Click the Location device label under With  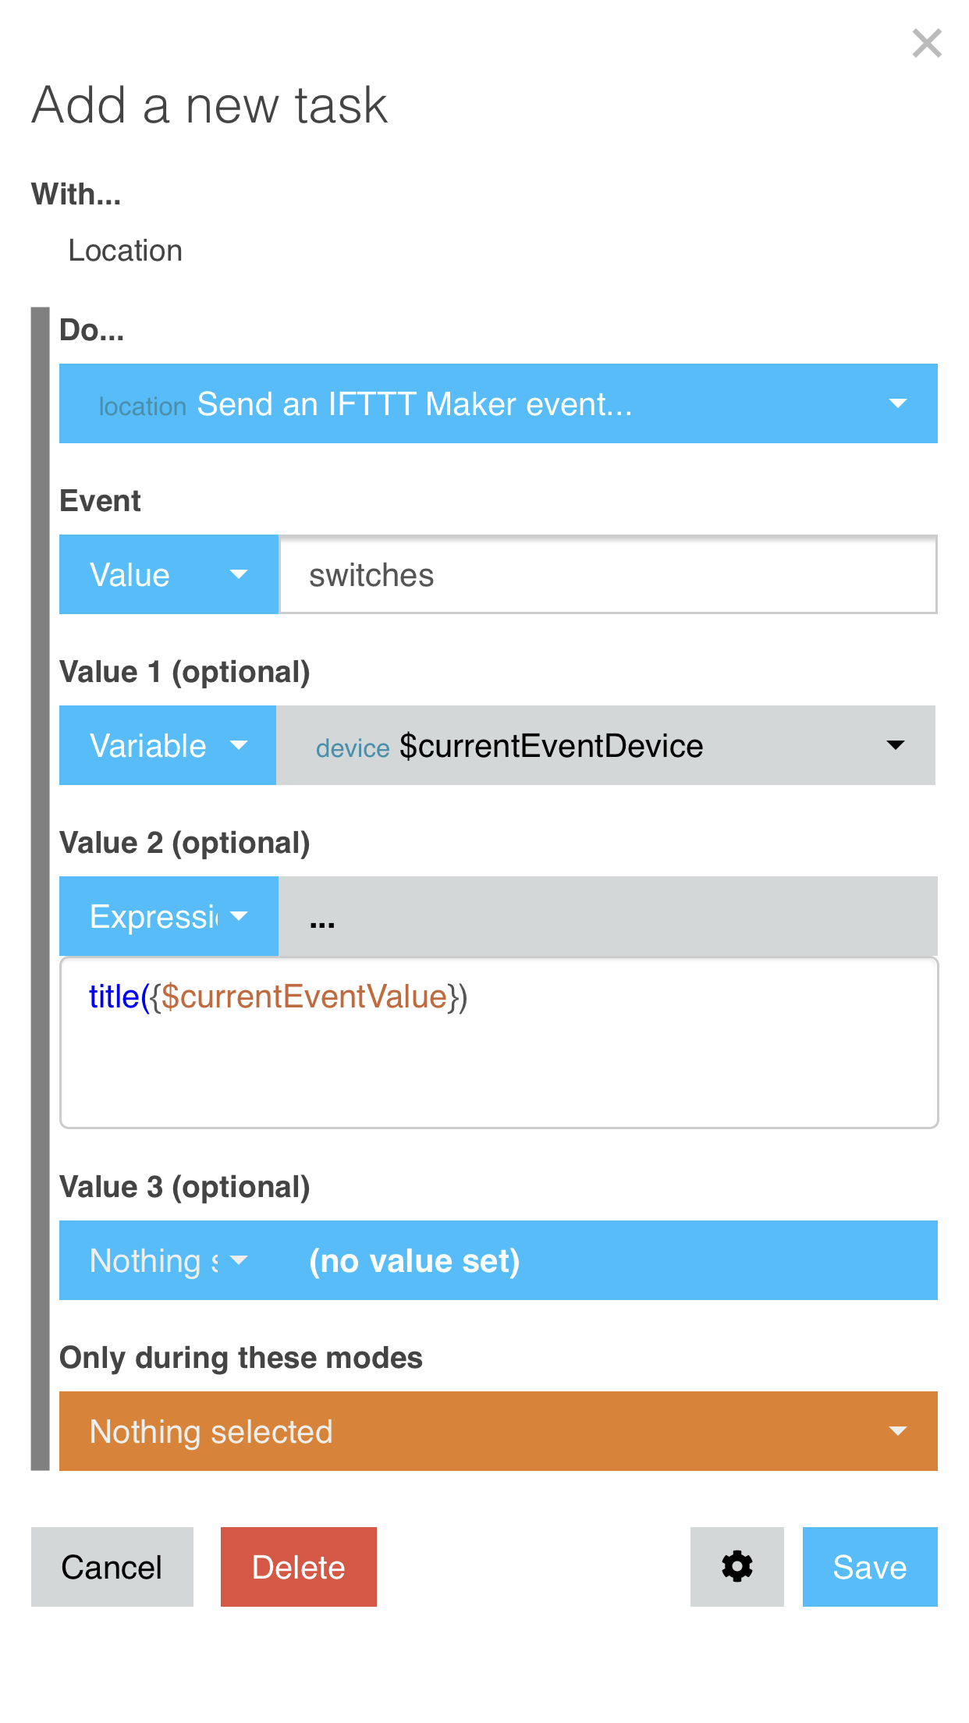[126, 250]
